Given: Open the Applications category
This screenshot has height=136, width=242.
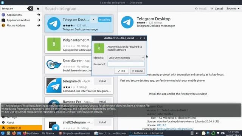Looking at the screenshot, I should [x=14, y=15].
